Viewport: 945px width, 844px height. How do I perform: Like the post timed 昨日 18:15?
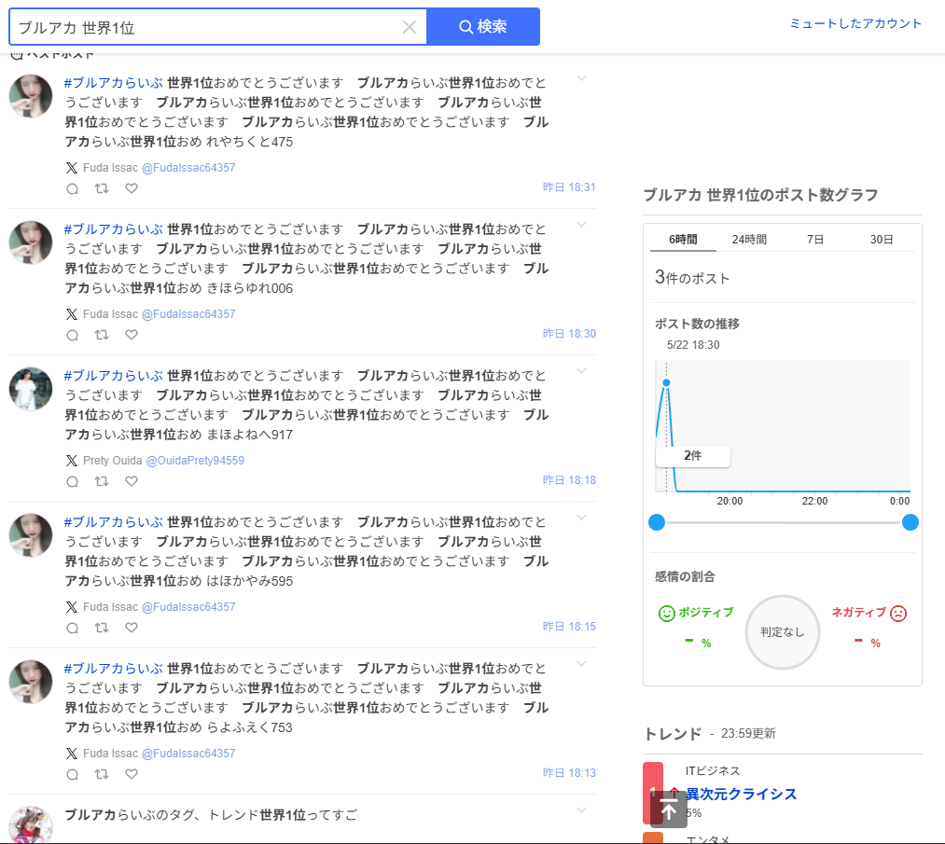coord(132,628)
